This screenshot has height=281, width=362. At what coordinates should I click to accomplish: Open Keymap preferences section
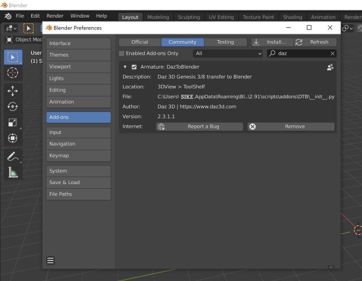78,156
